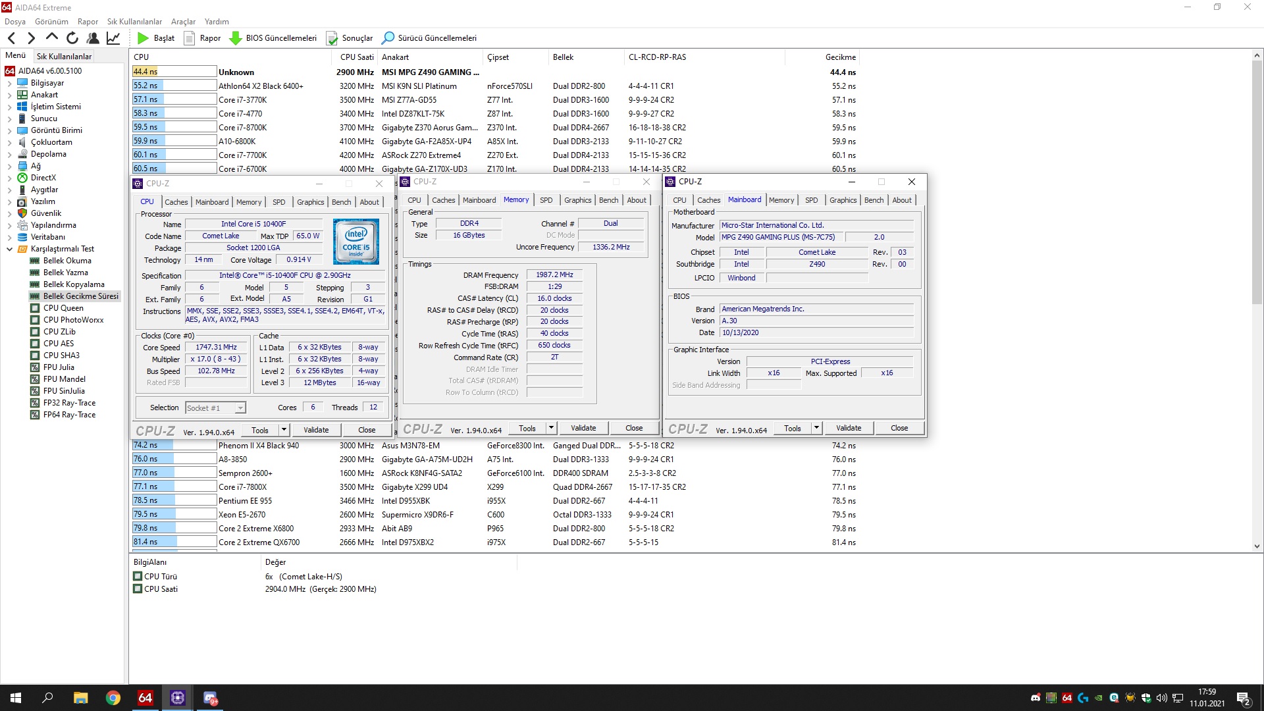Click the 44.4 ns latency result bar

[174, 72]
